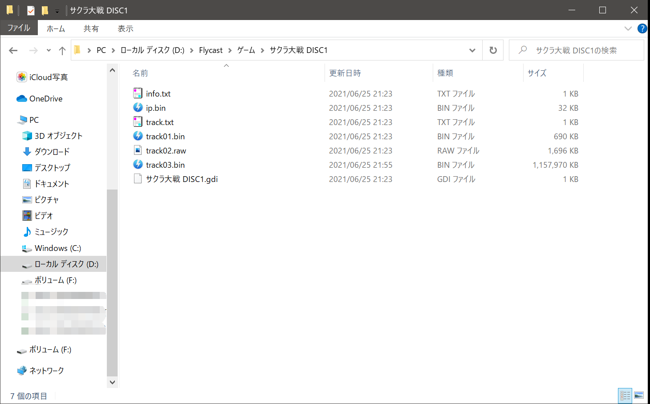Sort files by 更新日時 column

coord(345,73)
